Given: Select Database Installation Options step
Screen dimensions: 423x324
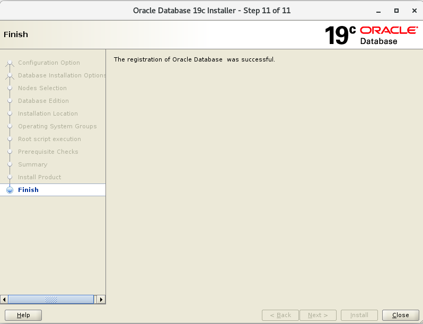Looking at the screenshot, I should tap(62, 75).
